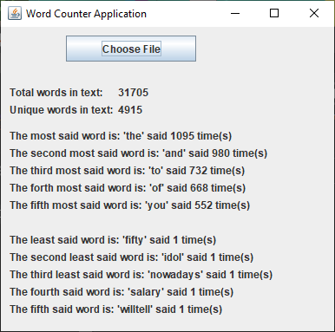Click the total word count value 31705
Screen dimensions: 335x332
[133, 93]
